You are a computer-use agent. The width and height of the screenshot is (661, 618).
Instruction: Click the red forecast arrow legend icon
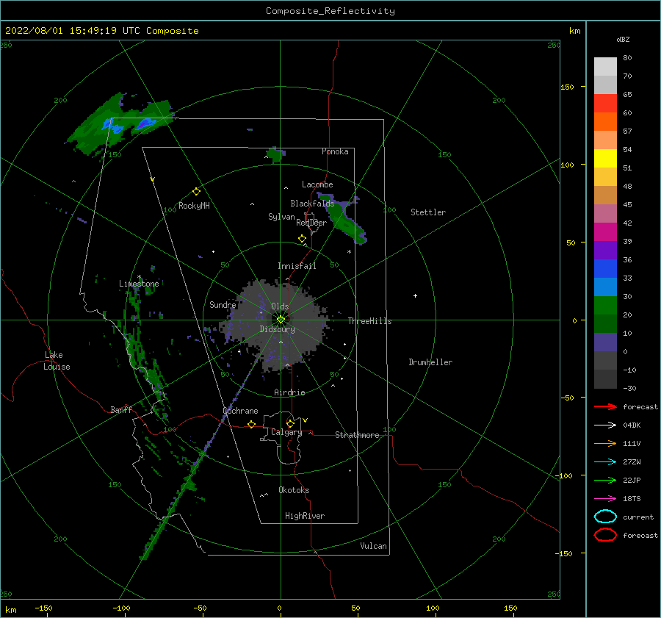(605, 406)
